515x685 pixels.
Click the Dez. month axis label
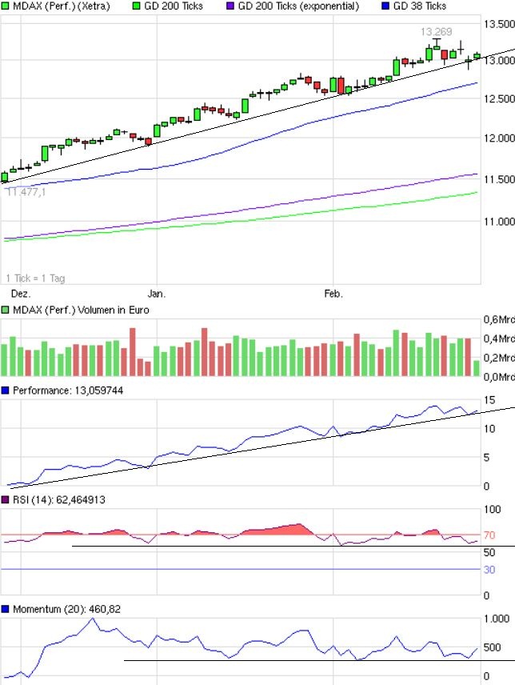click(21, 294)
